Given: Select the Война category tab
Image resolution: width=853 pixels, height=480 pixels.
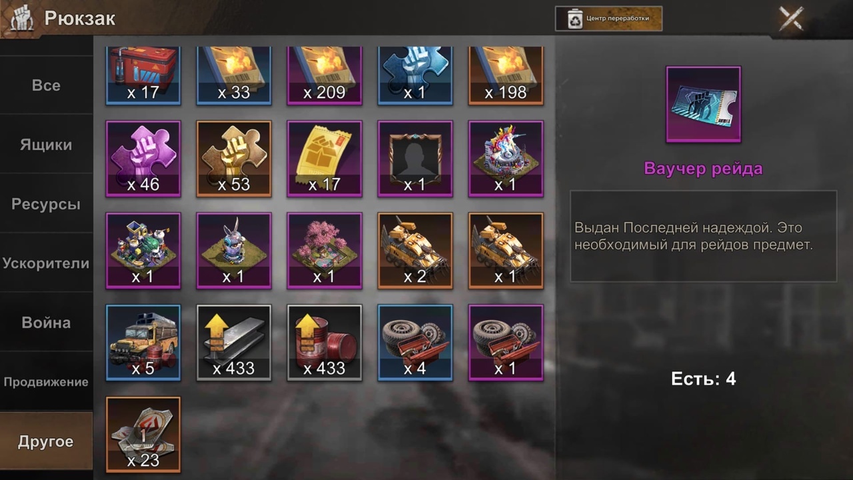Looking at the screenshot, I should click(x=46, y=323).
